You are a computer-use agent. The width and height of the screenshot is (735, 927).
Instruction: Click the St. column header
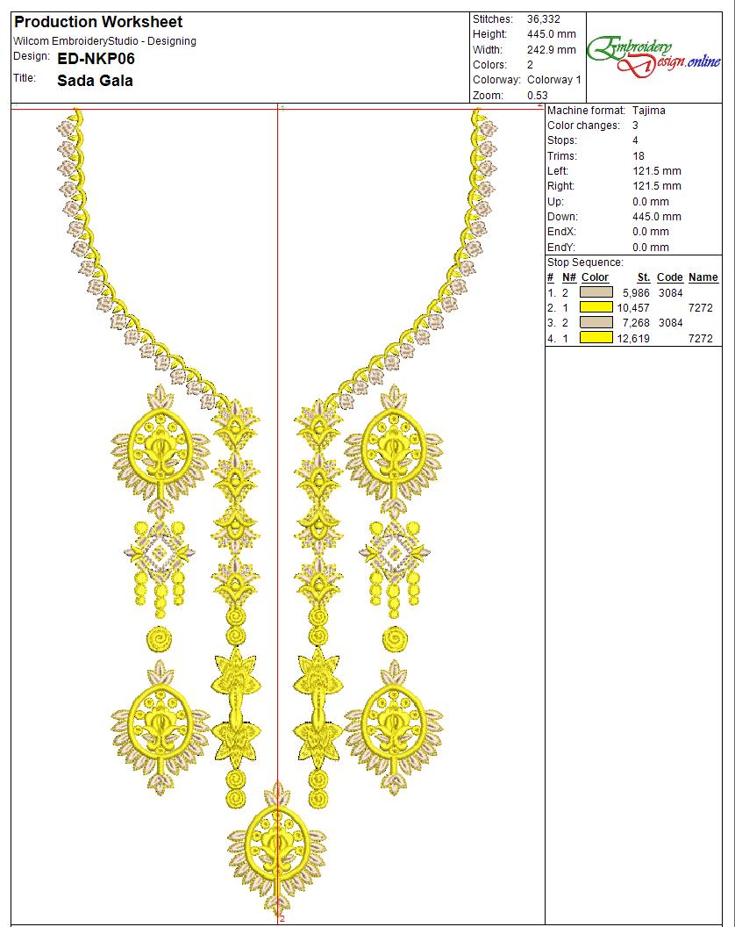click(x=643, y=277)
